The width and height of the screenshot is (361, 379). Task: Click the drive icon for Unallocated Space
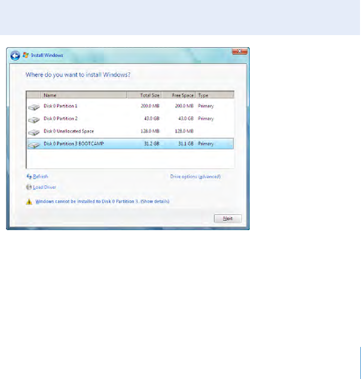(x=34, y=132)
